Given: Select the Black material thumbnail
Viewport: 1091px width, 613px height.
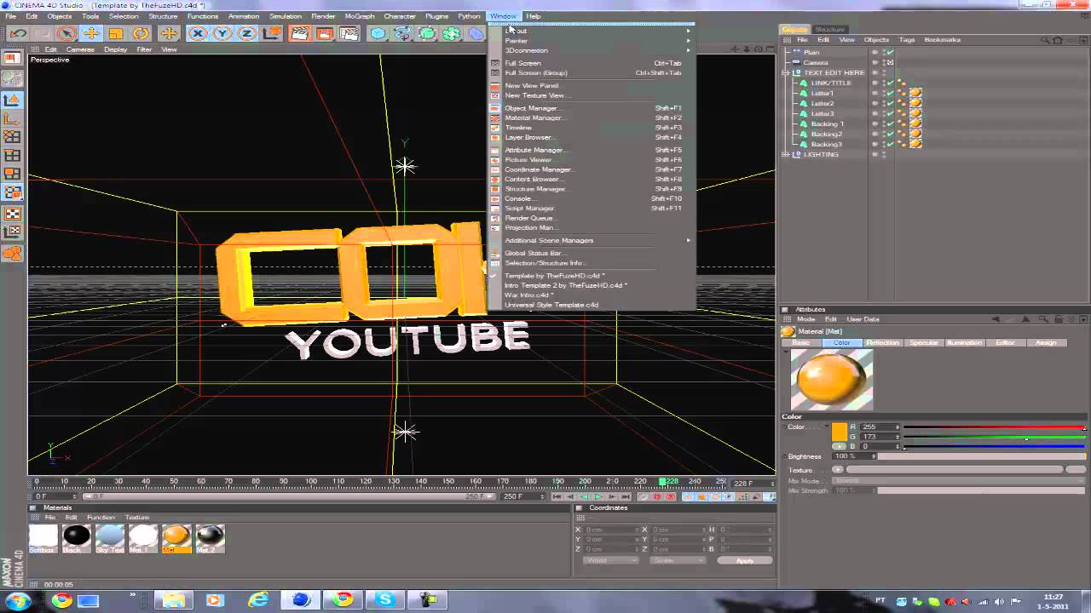Looking at the screenshot, I should pyautogui.click(x=77, y=536).
